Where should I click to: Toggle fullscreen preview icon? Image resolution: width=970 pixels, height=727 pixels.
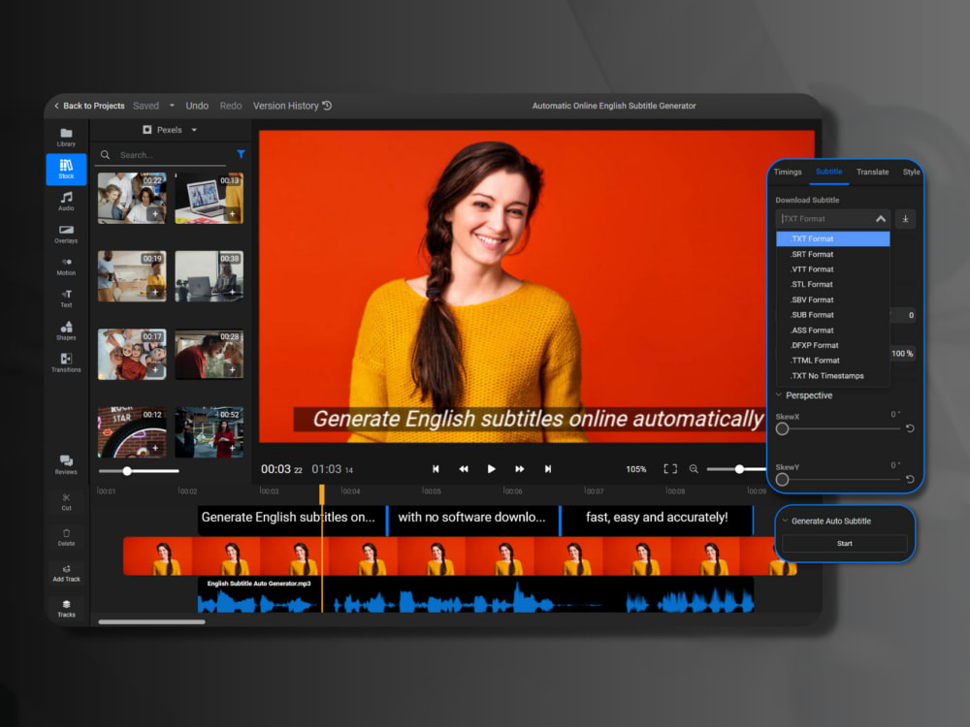click(x=670, y=469)
